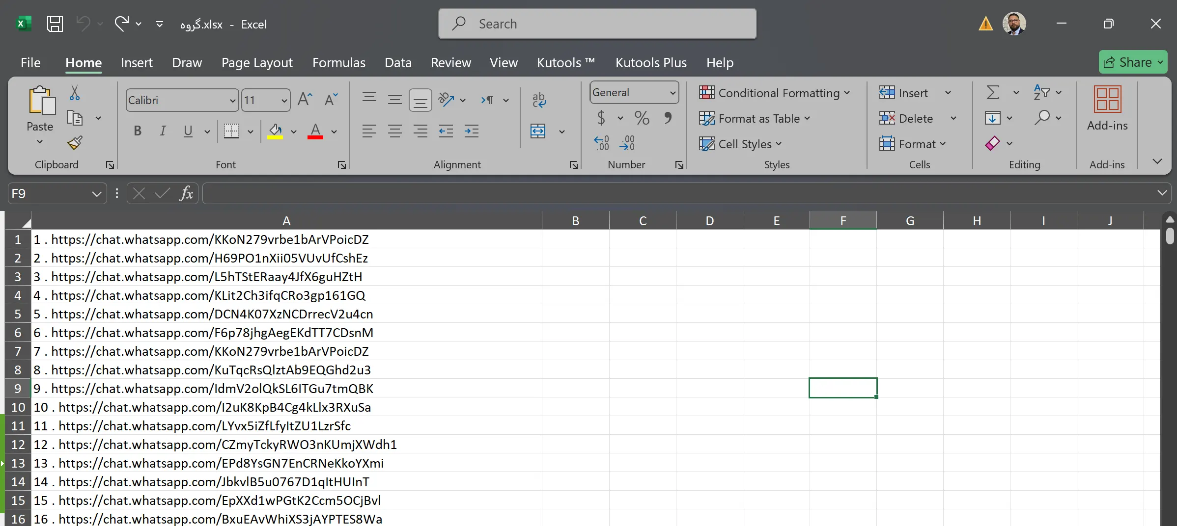Toggle Bottom Align alignment
Viewport: 1177px width, 526px height.
point(420,100)
